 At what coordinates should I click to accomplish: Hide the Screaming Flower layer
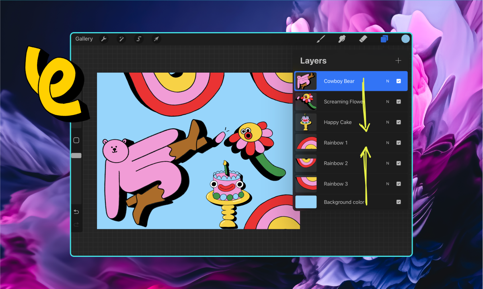[399, 101]
